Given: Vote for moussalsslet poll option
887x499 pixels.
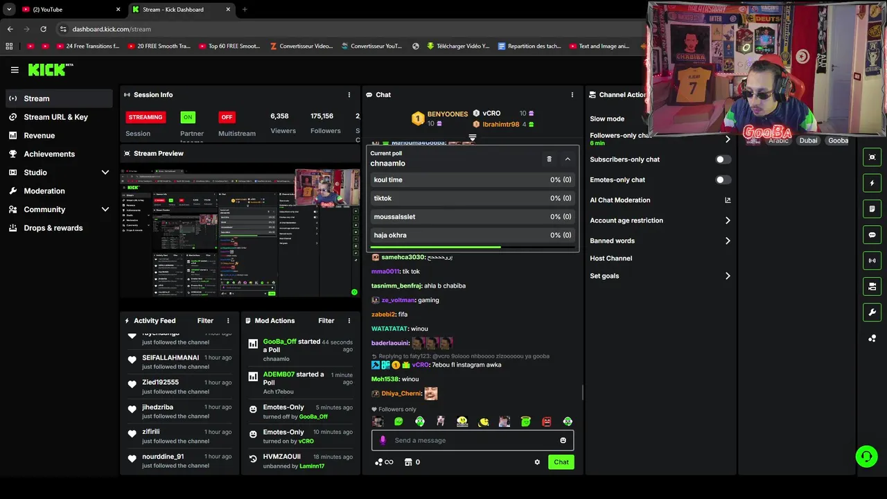Looking at the screenshot, I should coord(473,217).
